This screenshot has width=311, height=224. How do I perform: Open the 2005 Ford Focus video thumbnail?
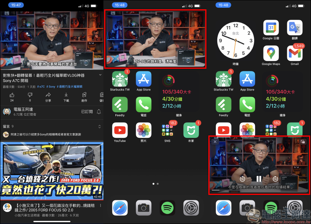coord(52,171)
